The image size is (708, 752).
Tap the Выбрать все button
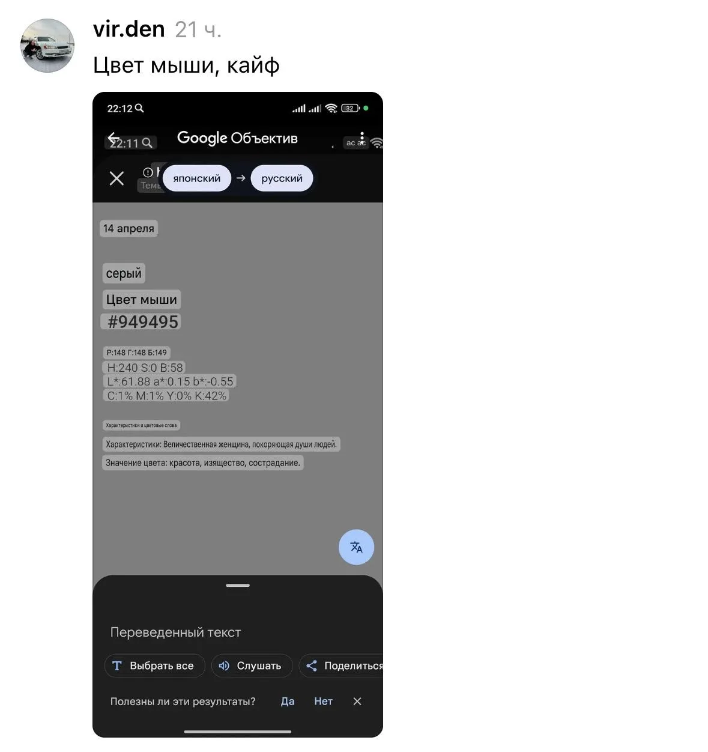[x=154, y=666]
